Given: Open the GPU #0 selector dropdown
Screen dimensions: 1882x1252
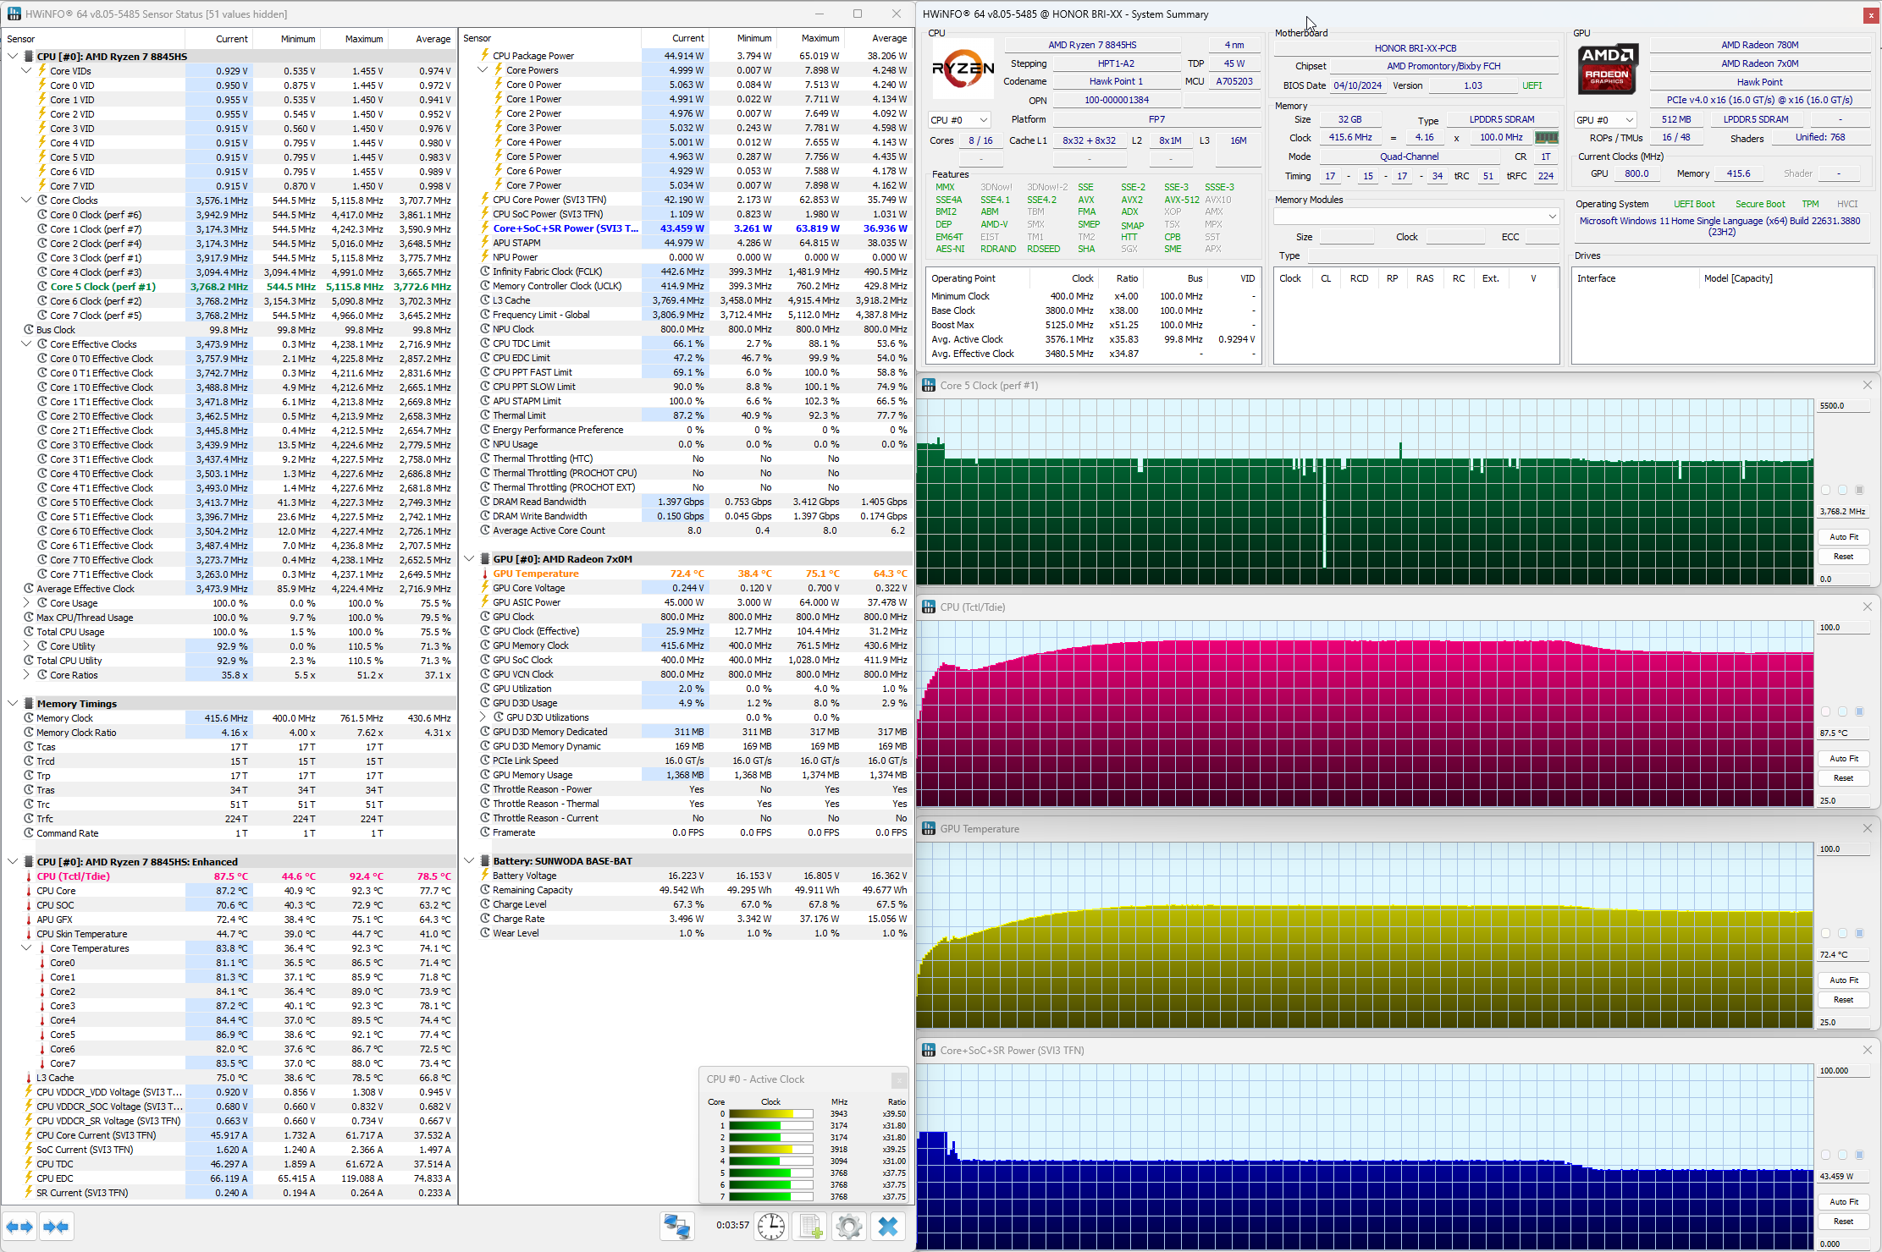Looking at the screenshot, I should (1604, 120).
